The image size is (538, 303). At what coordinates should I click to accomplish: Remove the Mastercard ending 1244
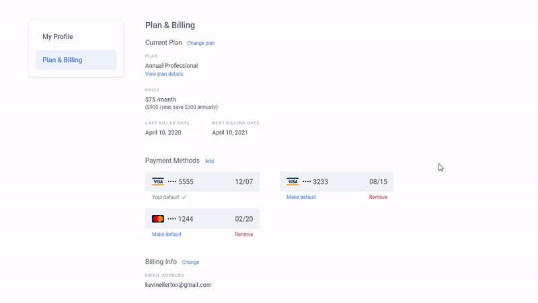[x=244, y=234]
